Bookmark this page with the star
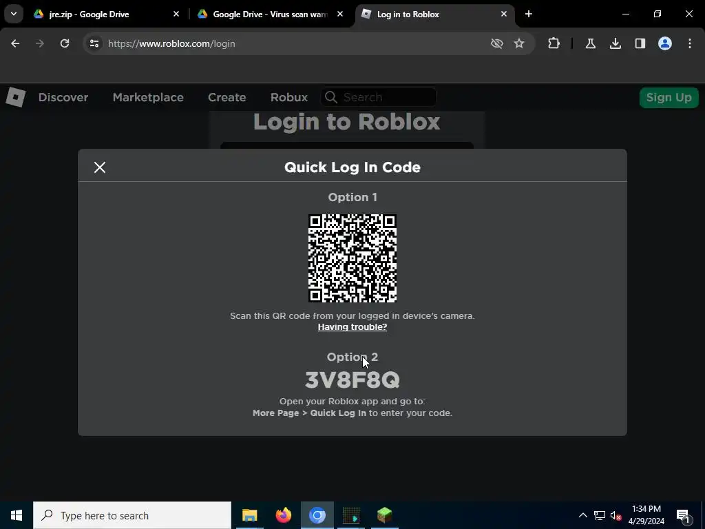This screenshot has width=705, height=529. point(519,43)
